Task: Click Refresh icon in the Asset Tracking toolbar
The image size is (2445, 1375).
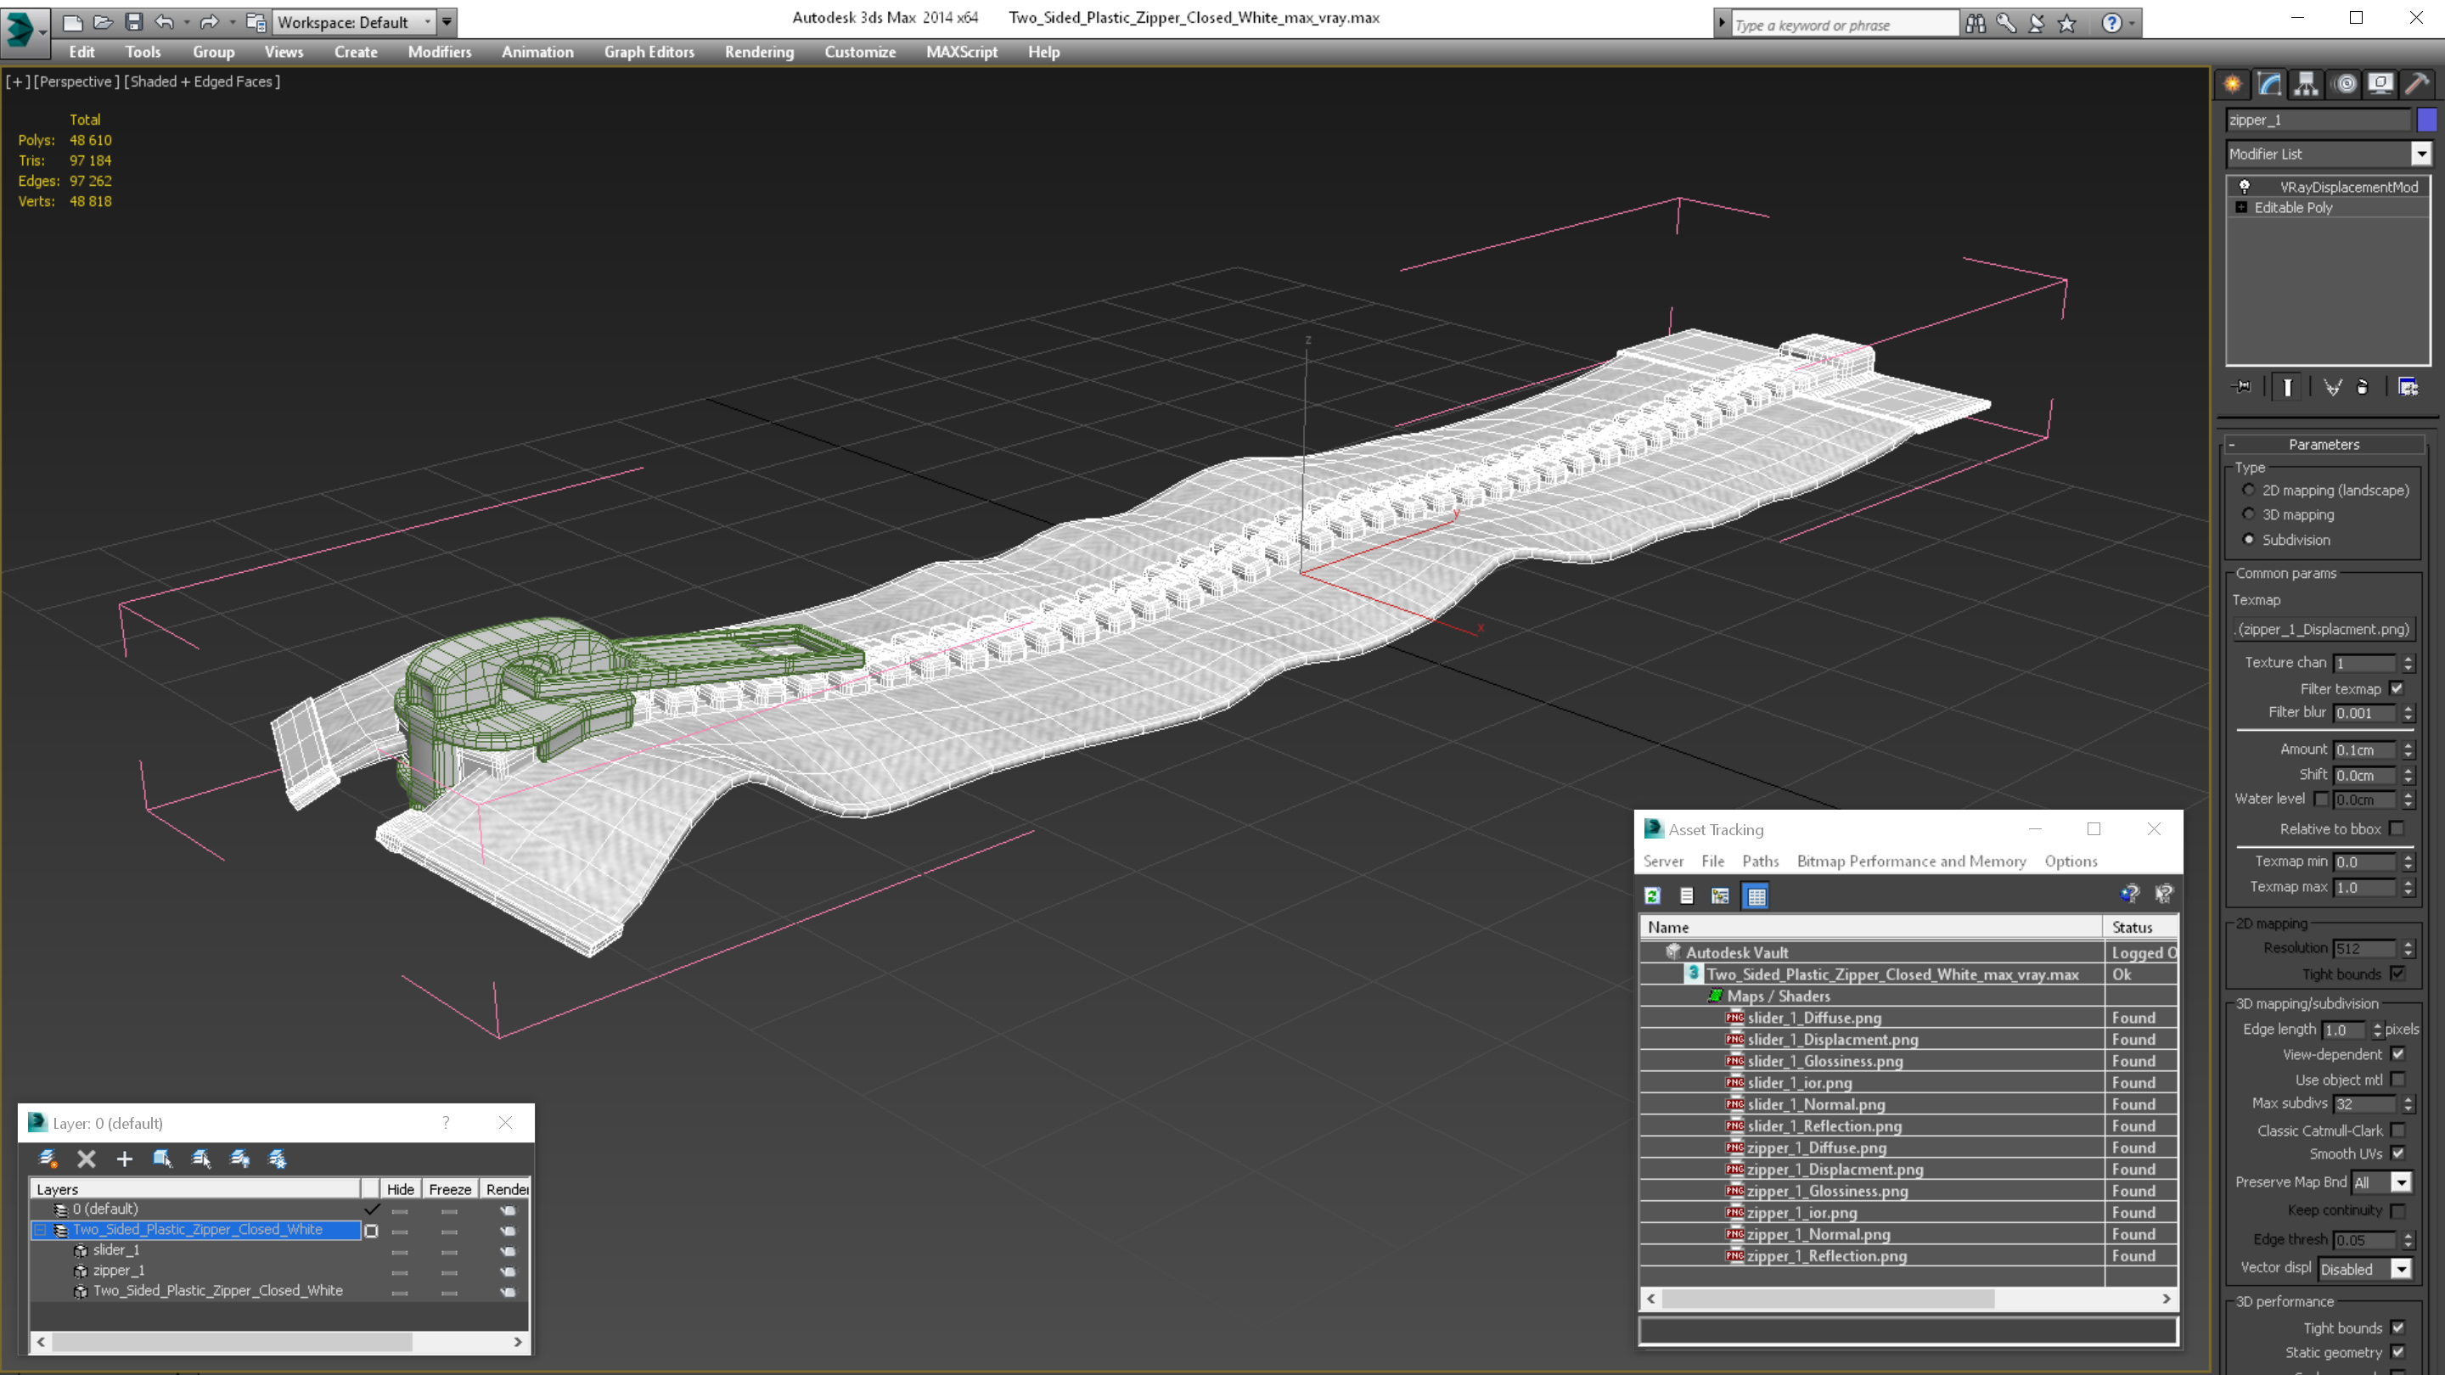Action: pos(1652,895)
